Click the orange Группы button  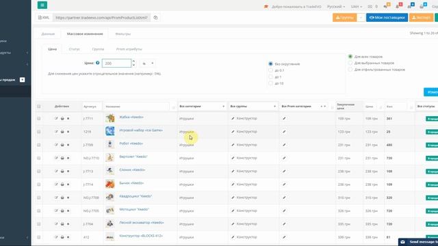pyautogui.click(x=345, y=18)
